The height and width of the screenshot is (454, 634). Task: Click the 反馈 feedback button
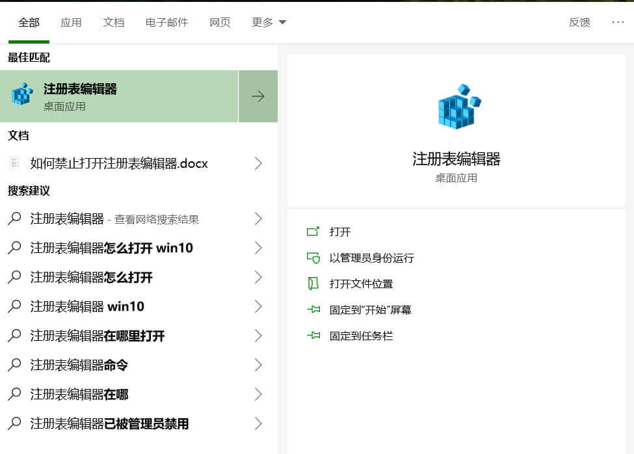pos(579,22)
